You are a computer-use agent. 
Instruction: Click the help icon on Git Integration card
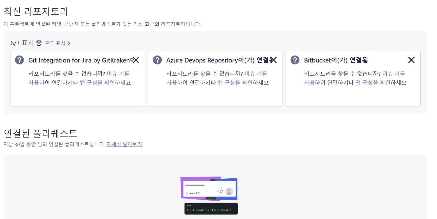[19, 60]
